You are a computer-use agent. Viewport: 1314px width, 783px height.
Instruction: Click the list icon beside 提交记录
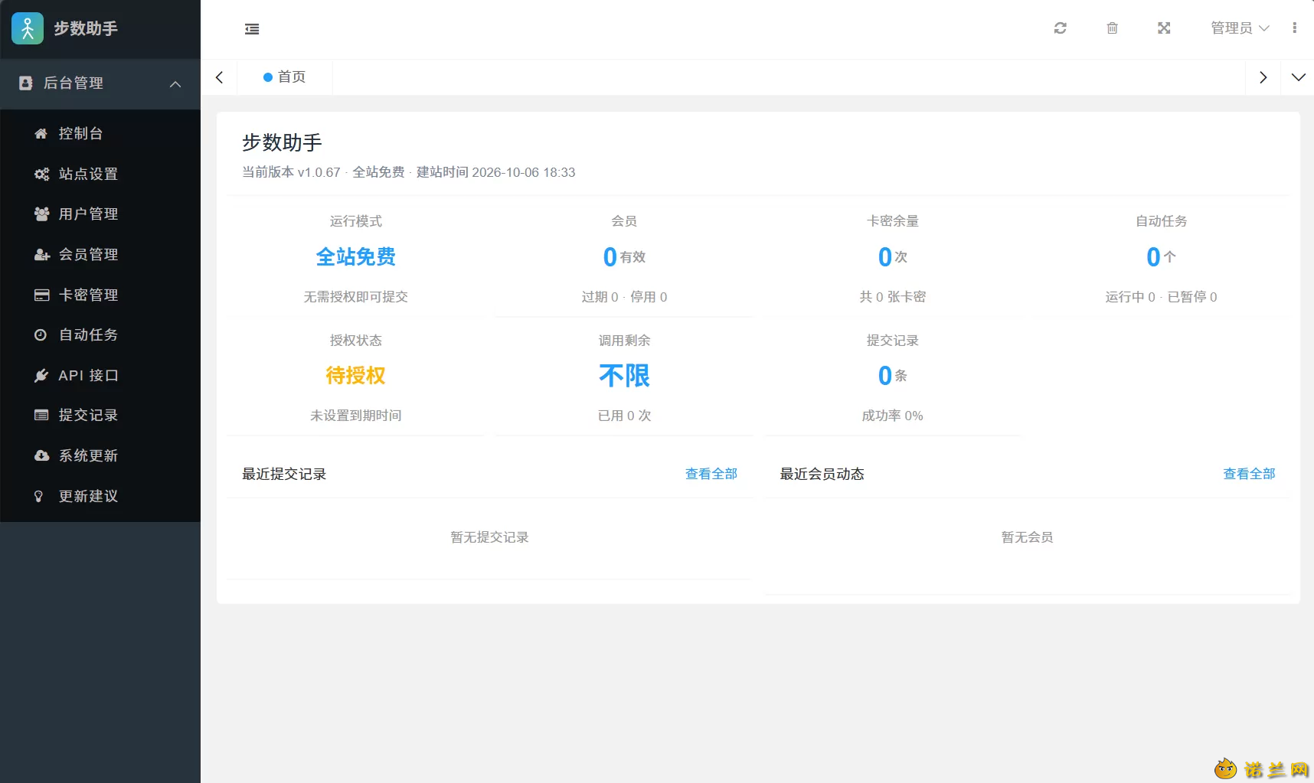pyautogui.click(x=41, y=415)
